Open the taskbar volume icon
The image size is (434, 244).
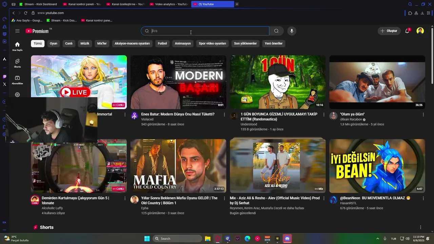(x=408, y=239)
